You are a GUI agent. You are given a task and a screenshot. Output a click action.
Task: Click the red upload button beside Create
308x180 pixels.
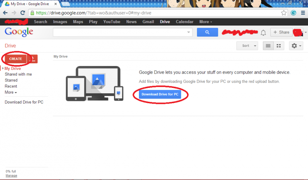click(x=33, y=59)
